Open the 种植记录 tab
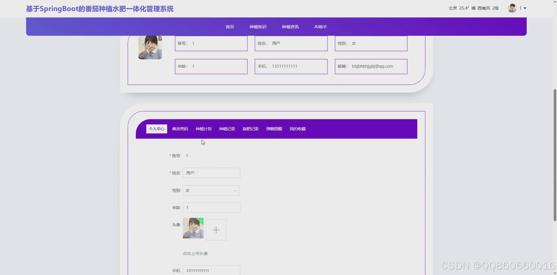This screenshot has height=275, width=557. click(x=227, y=129)
